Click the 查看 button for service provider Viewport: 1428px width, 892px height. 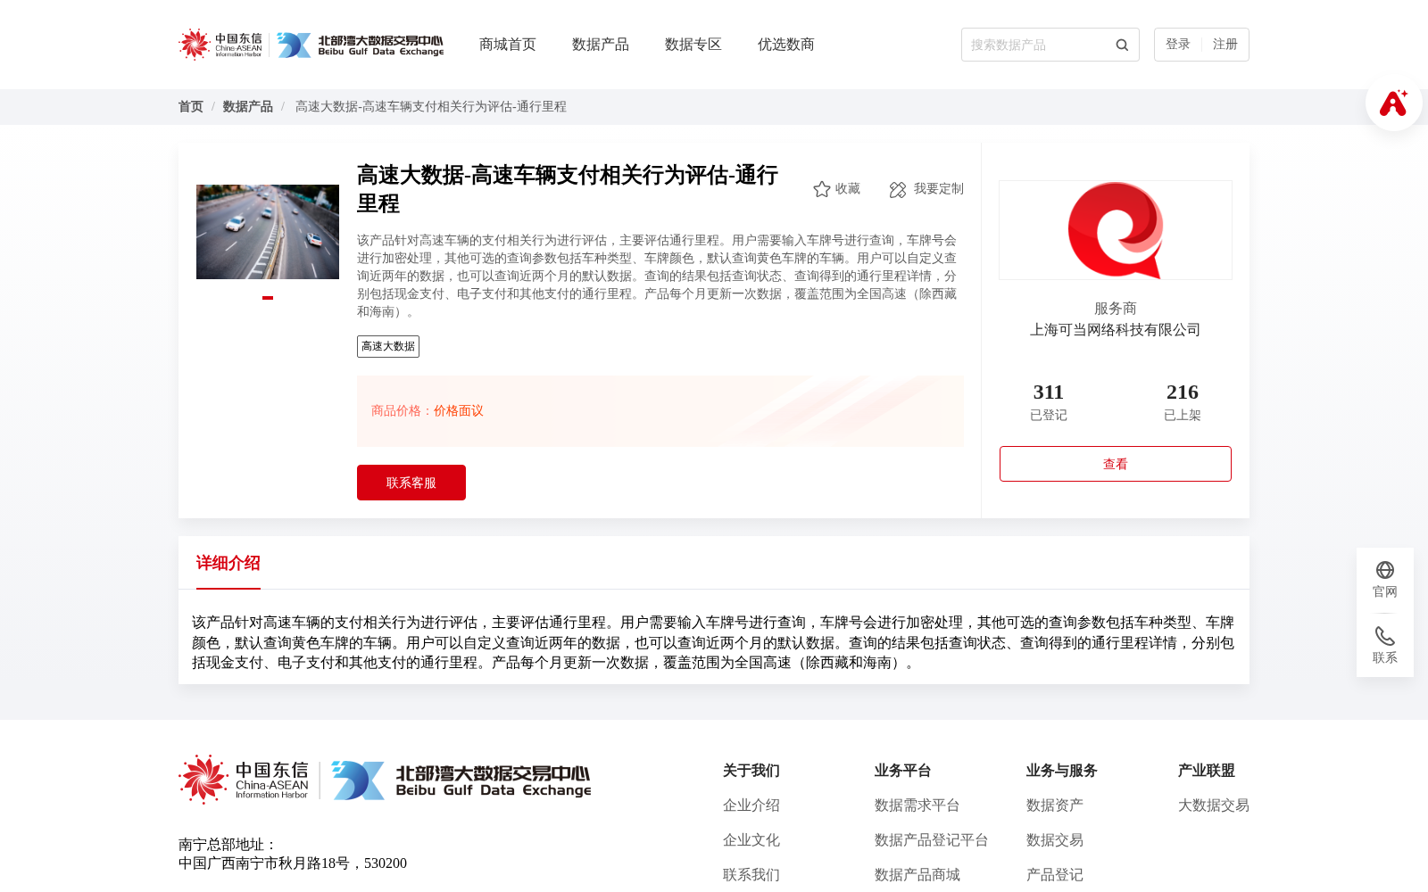[x=1116, y=464]
